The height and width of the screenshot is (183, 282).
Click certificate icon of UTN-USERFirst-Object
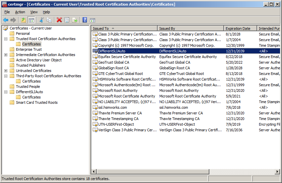95,124
